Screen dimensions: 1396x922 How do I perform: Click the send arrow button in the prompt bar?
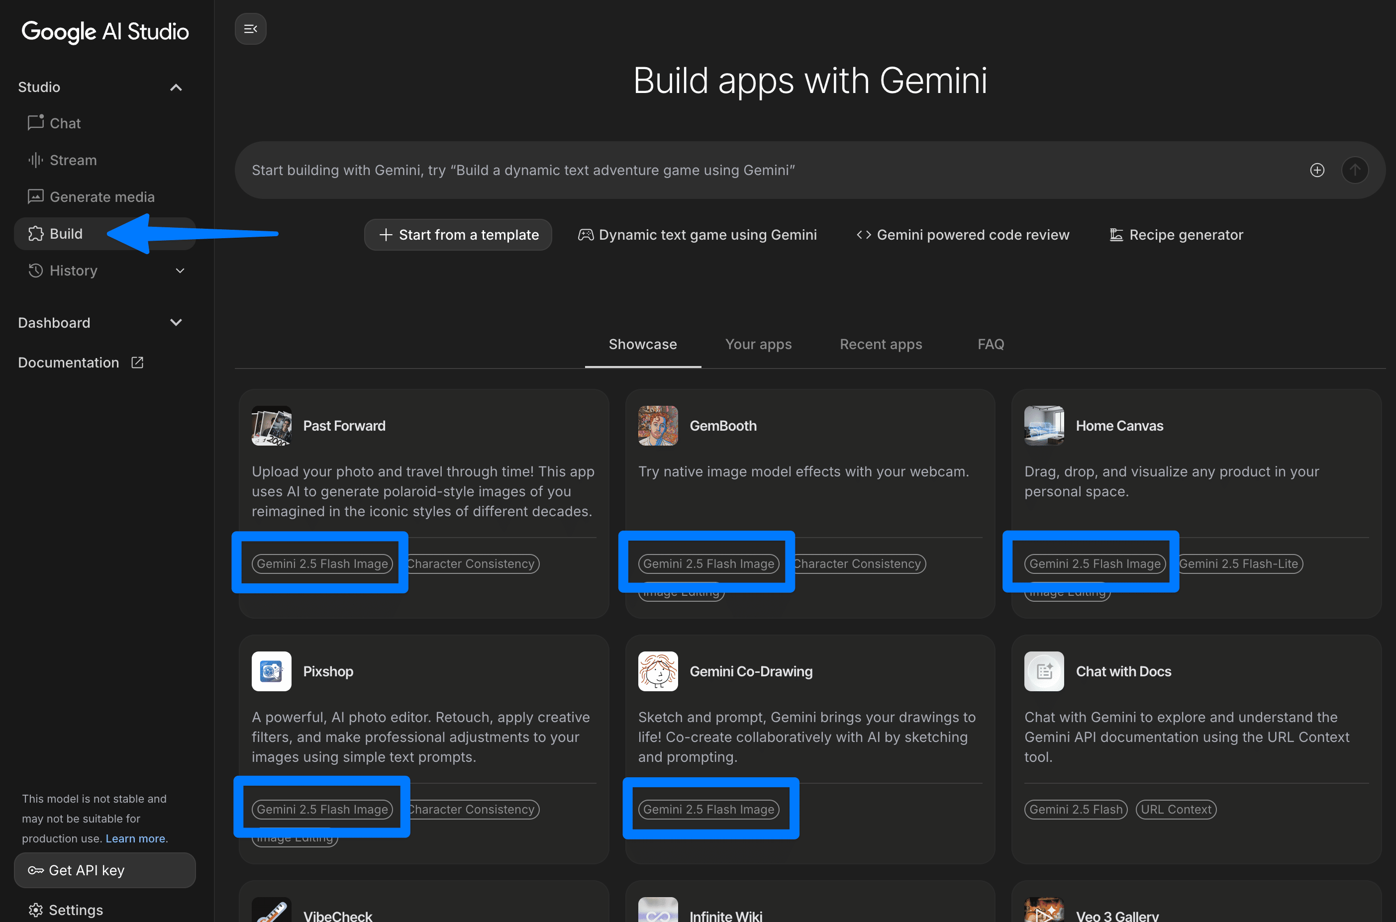[1354, 170]
